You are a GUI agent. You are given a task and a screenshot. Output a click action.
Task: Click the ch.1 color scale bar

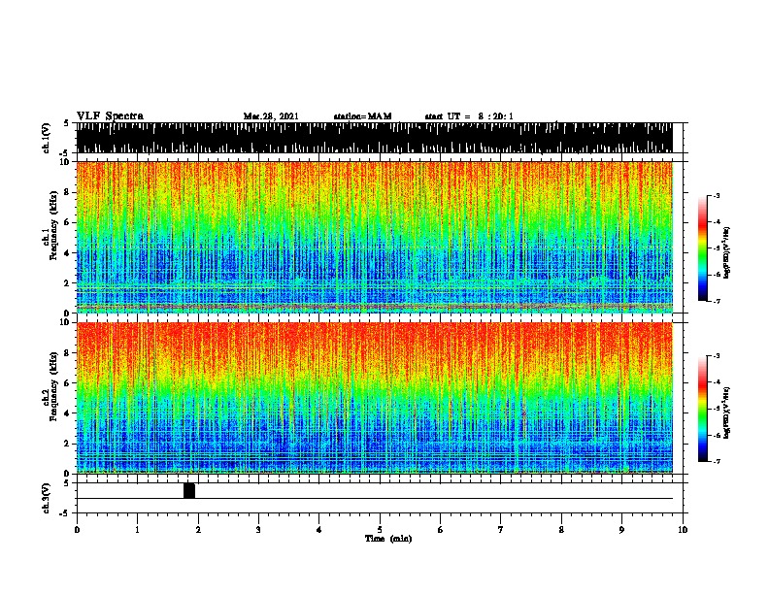pos(703,248)
